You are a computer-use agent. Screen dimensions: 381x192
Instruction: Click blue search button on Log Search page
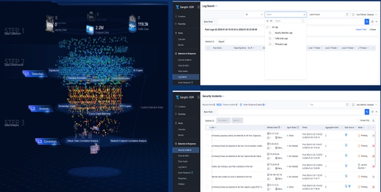point(366,22)
